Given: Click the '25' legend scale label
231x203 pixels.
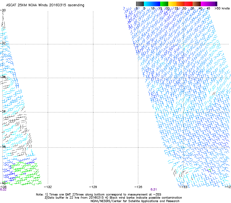Looking at the screenshot, I should click(x=176, y=8).
